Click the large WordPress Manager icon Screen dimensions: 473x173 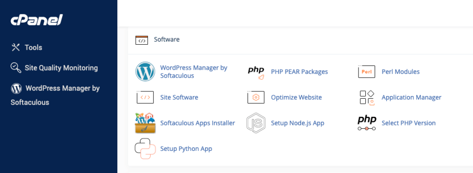click(145, 72)
